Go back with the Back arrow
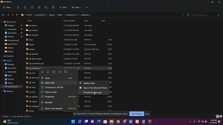 (x=3, y=15)
